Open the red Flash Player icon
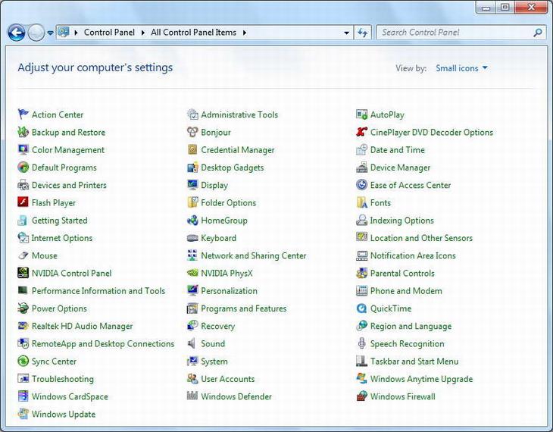The width and height of the screenshot is (553, 432). pos(23,202)
